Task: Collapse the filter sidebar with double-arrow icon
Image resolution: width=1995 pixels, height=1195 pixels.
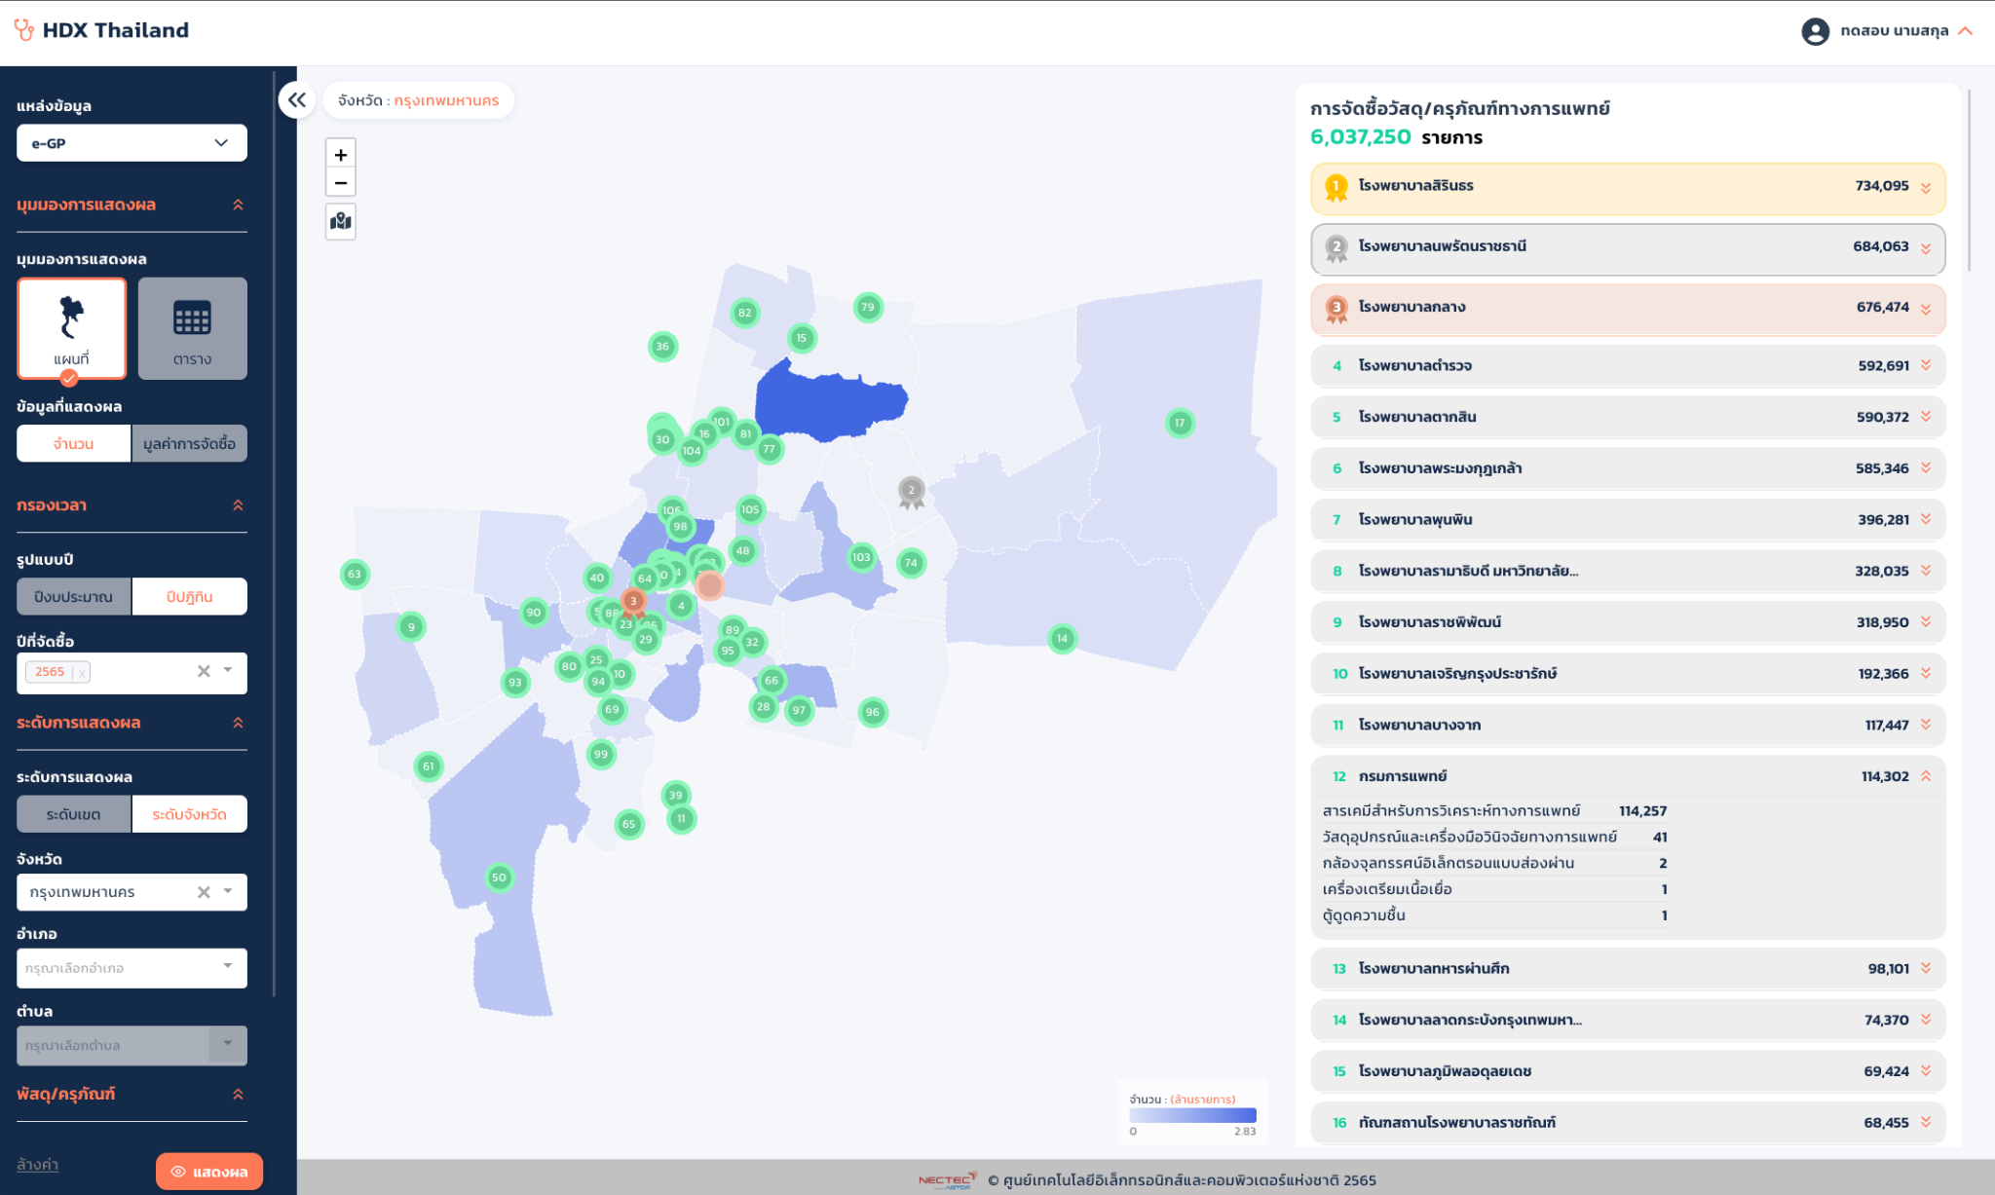Action: 296,100
